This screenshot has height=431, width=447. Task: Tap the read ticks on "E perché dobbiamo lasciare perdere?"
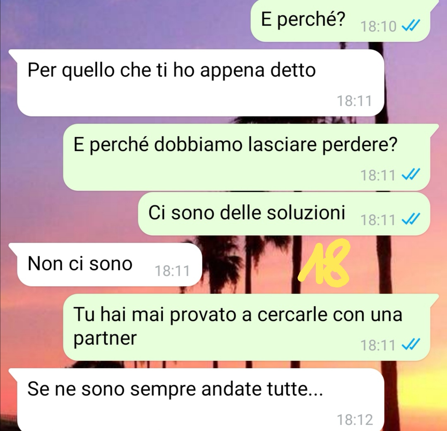click(411, 175)
